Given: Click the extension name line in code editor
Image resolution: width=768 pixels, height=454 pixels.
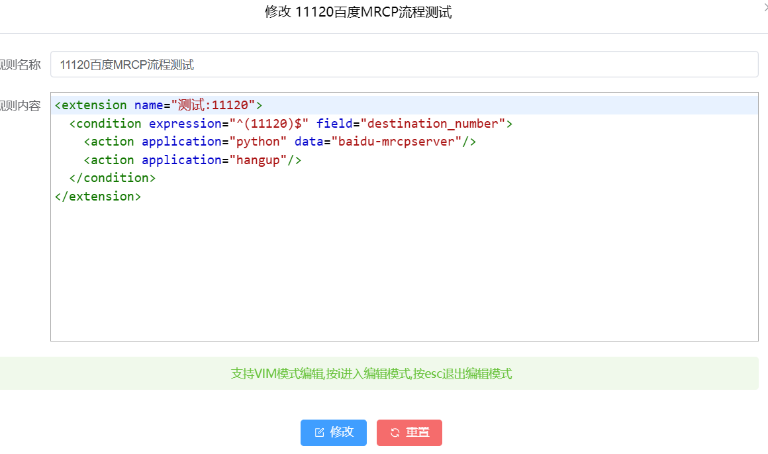Looking at the screenshot, I should (x=404, y=105).
